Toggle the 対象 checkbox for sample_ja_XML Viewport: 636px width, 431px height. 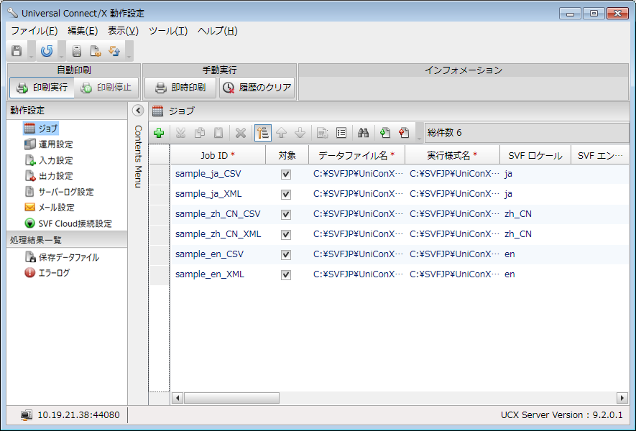coord(286,195)
